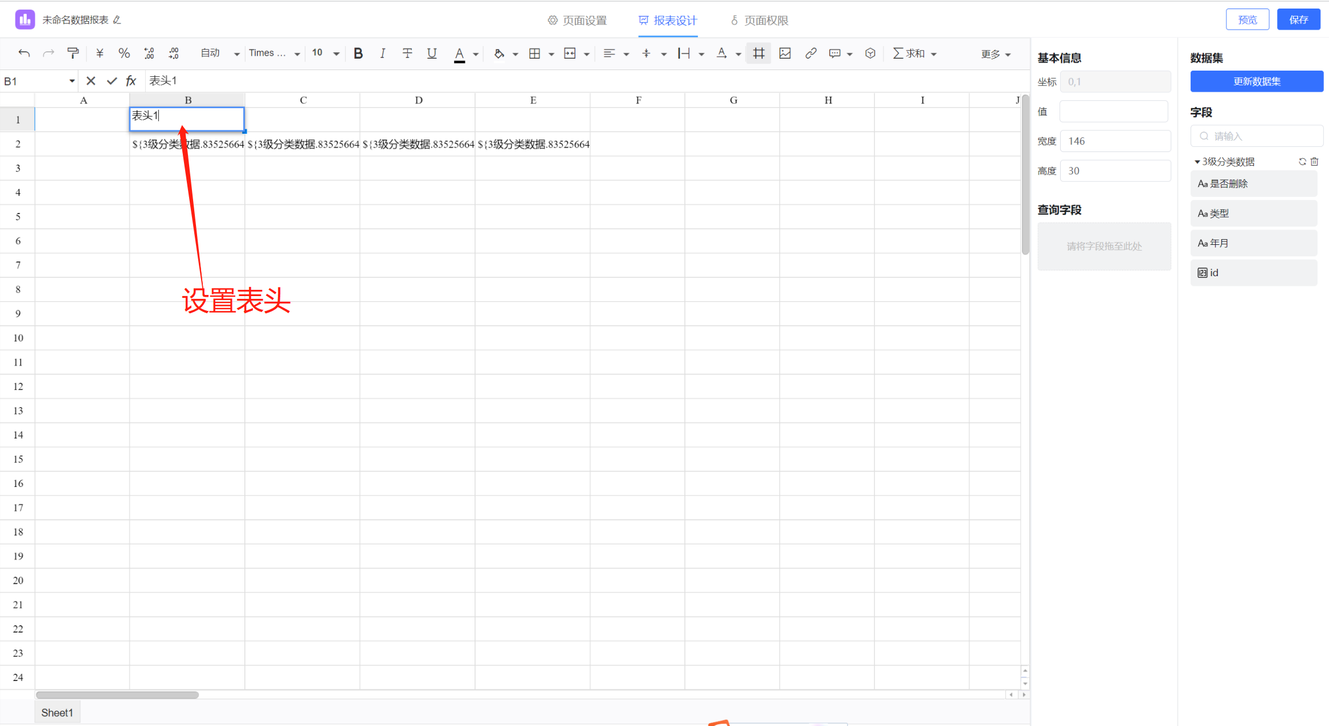Click the undo arrow icon

[x=24, y=53]
